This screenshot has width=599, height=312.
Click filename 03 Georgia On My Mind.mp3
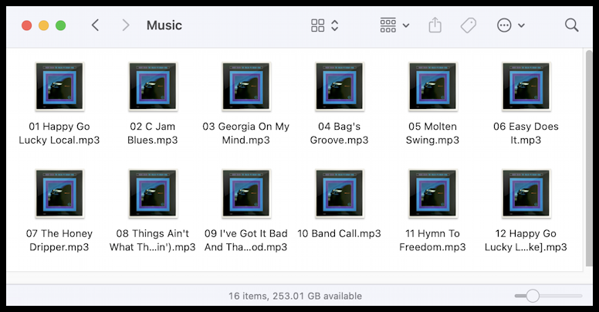246,133
